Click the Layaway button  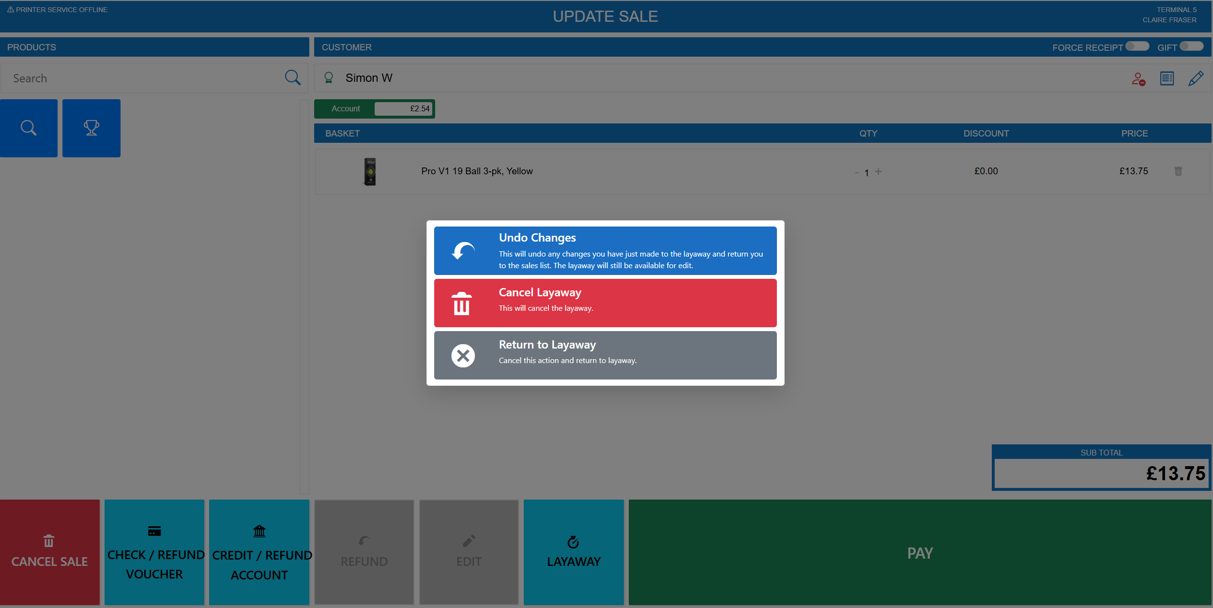click(574, 552)
